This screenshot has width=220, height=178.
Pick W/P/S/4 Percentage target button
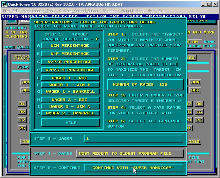[70, 70]
